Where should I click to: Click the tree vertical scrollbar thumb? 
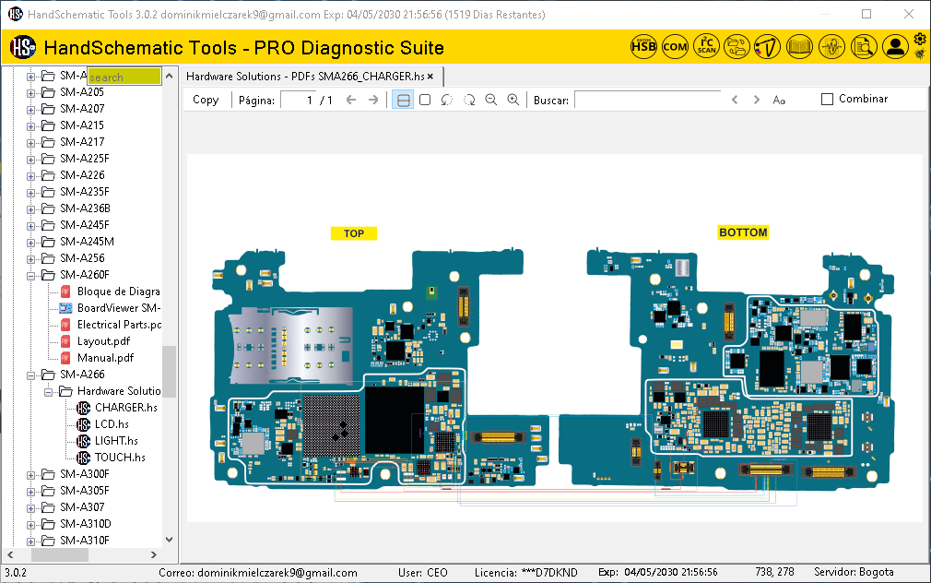coord(170,372)
